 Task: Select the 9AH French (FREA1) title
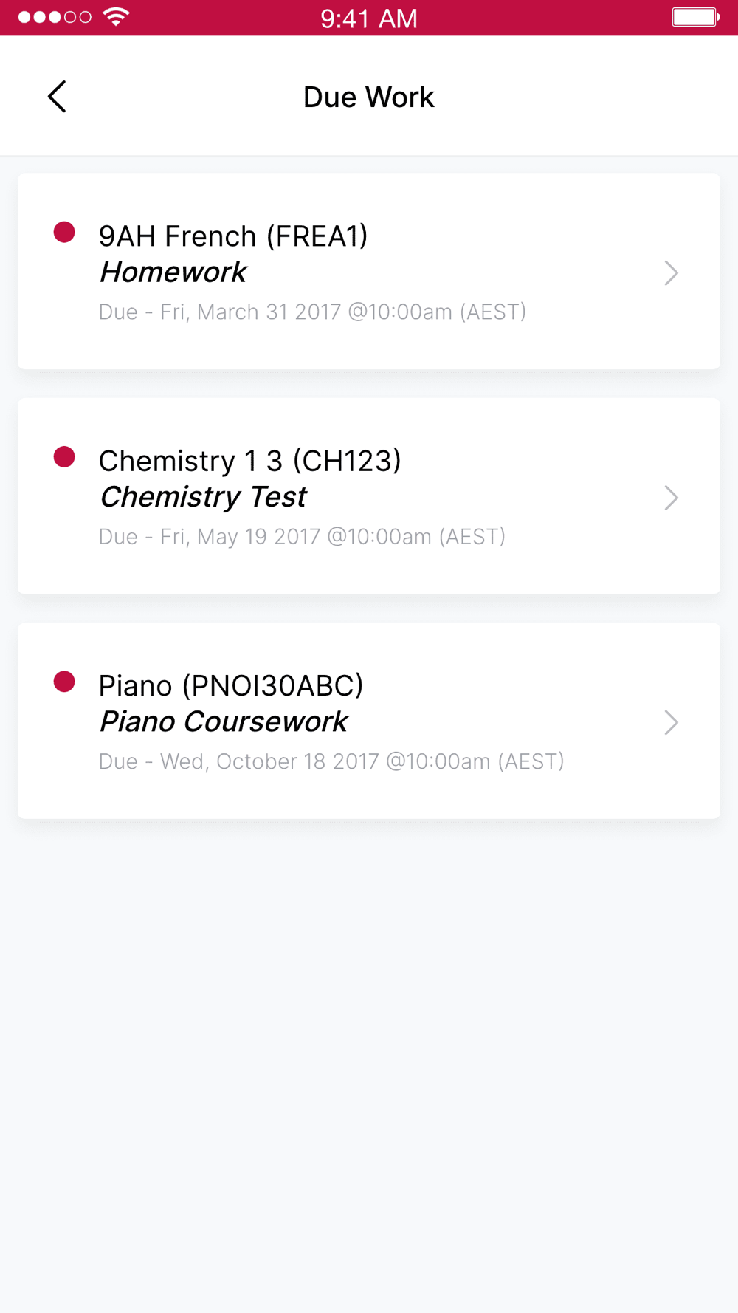(x=233, y=236)
